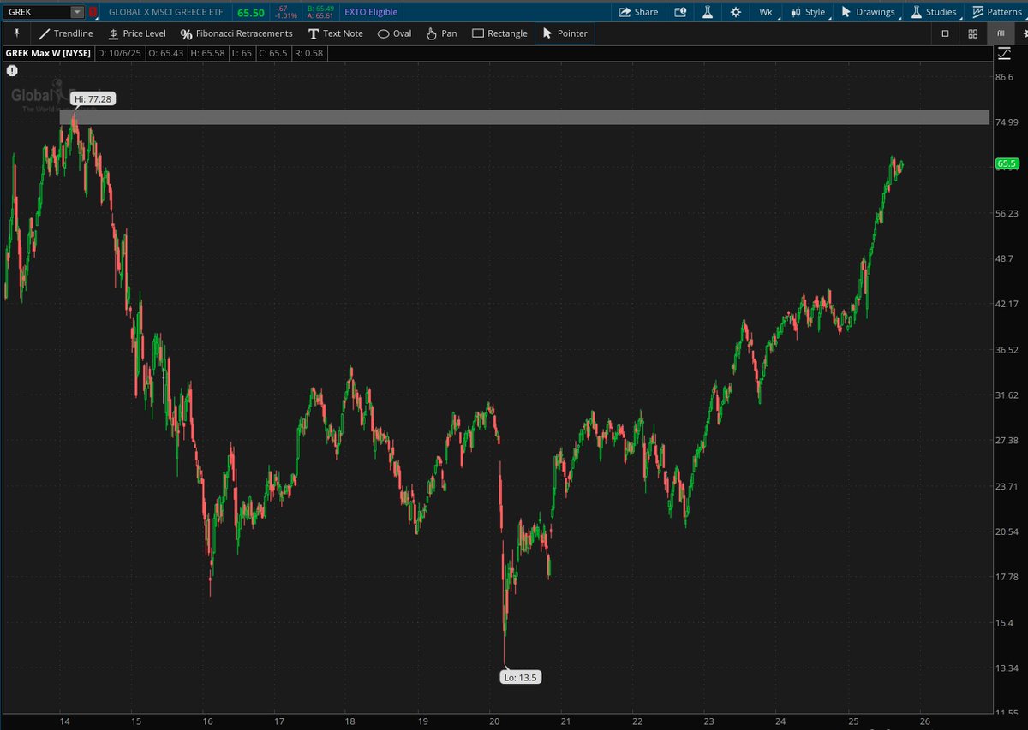
Task: Open the flask quick-study icon
Action: pyautogui.click(x=708, y=12)
